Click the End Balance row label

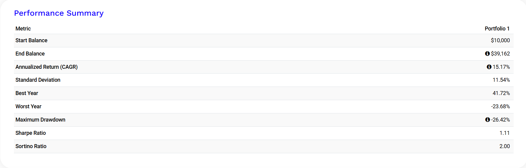30,54
